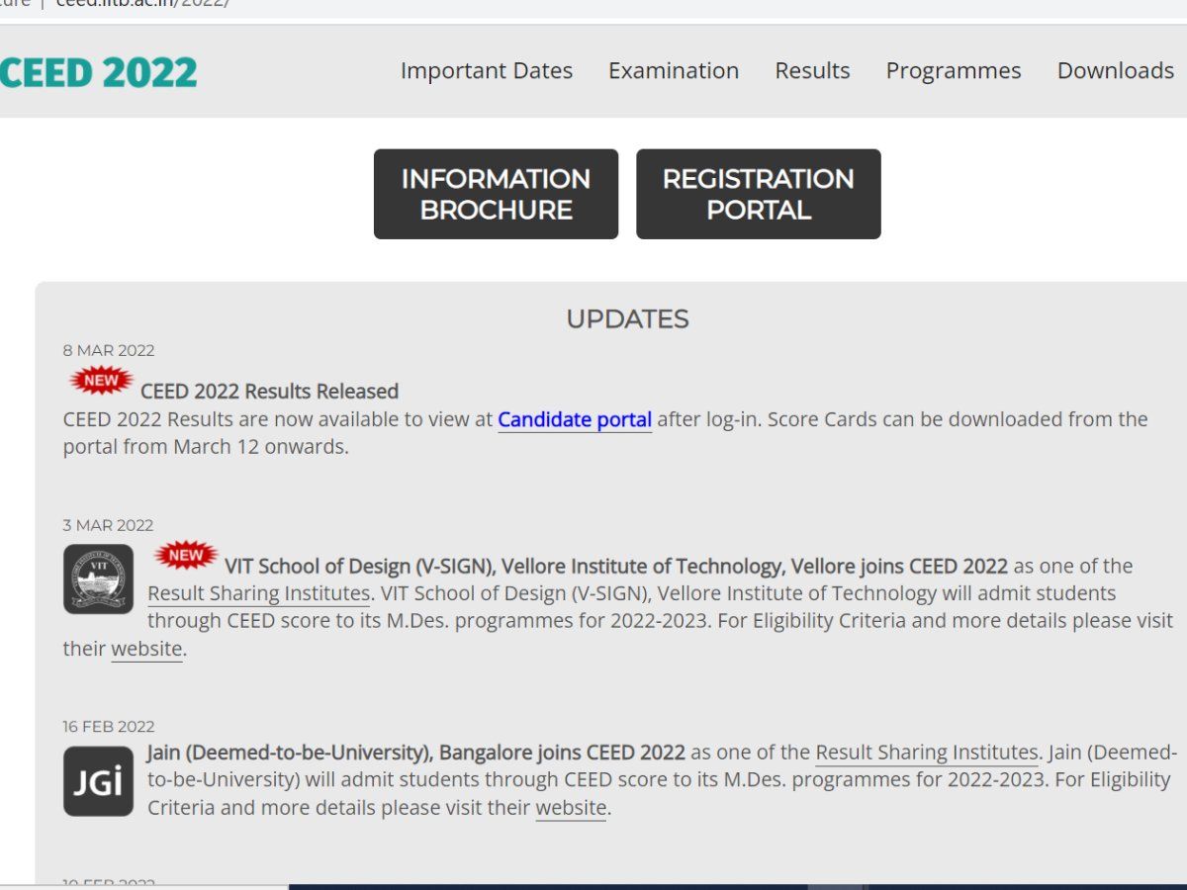Click the JGI Jain University logo
Image resolution: width=1187 pixels, height=890 pixels.
pos(98,781)
